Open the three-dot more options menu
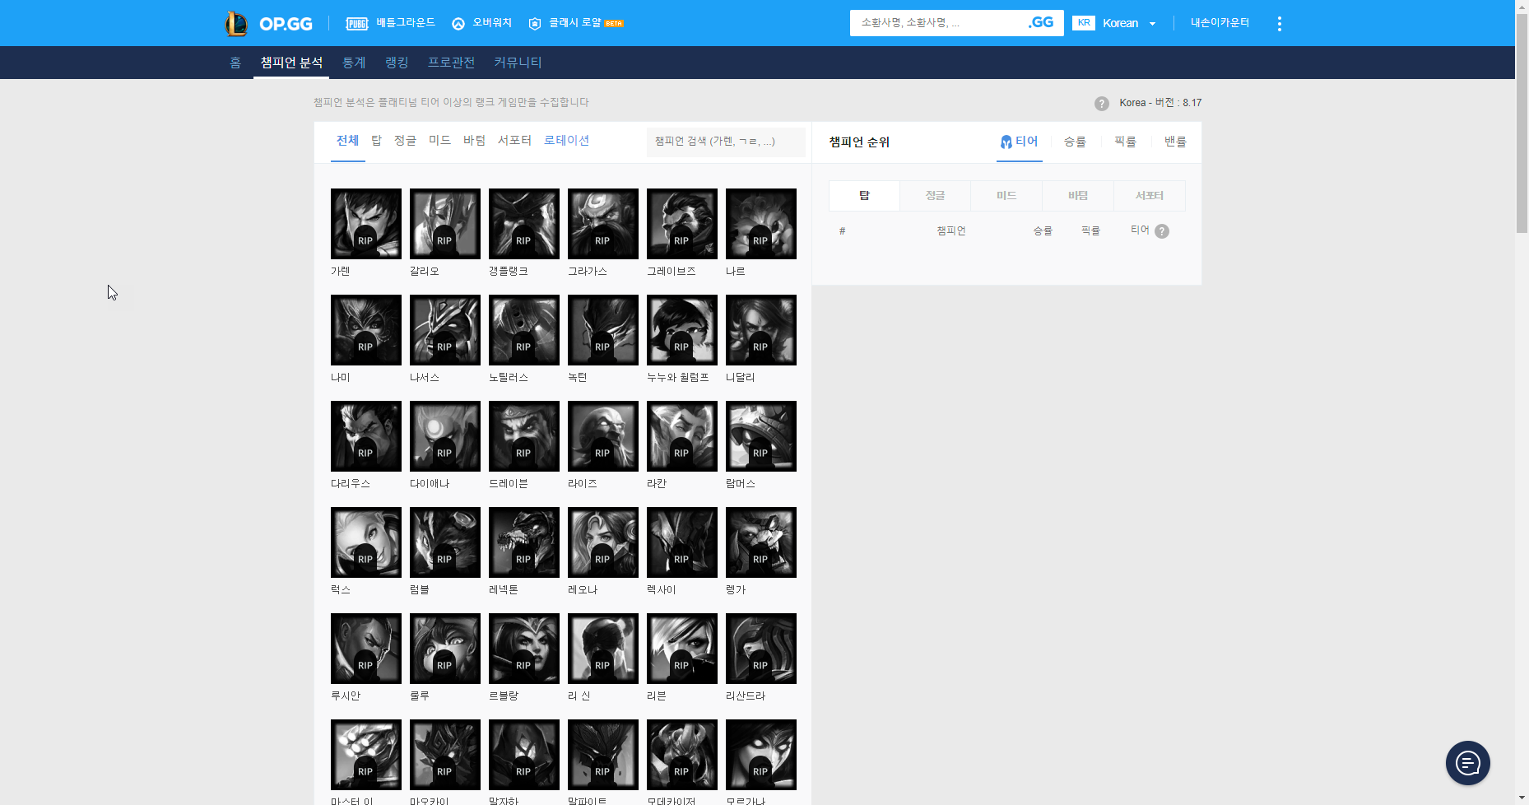Image resolution: width=1529 pixels, height=805 pixels. 1279,23
